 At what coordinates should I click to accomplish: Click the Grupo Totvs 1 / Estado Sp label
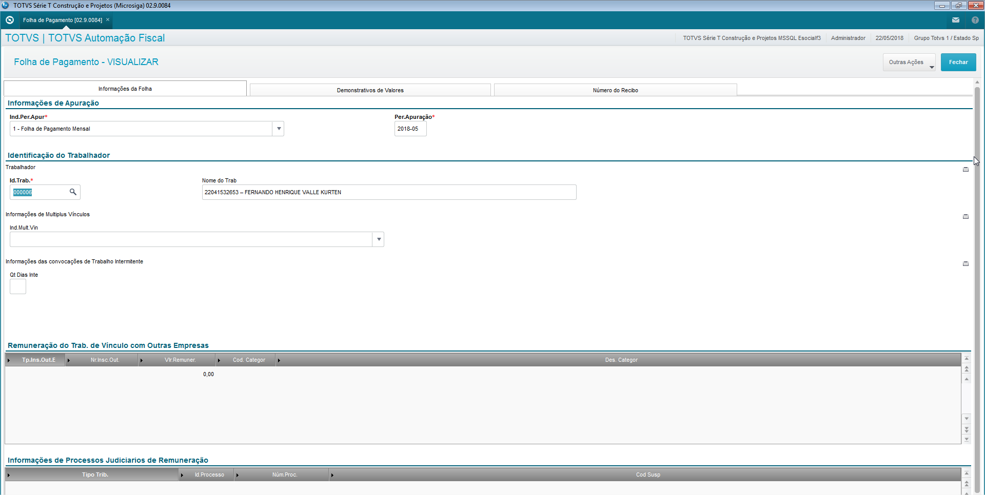(x=947, y=38)
